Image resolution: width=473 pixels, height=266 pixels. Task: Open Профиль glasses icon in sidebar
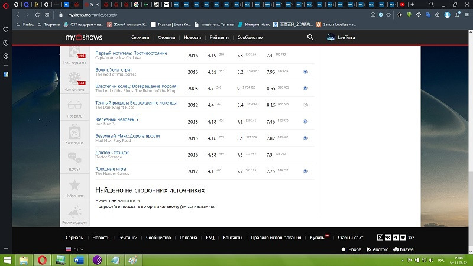click(x=74, y=105)
